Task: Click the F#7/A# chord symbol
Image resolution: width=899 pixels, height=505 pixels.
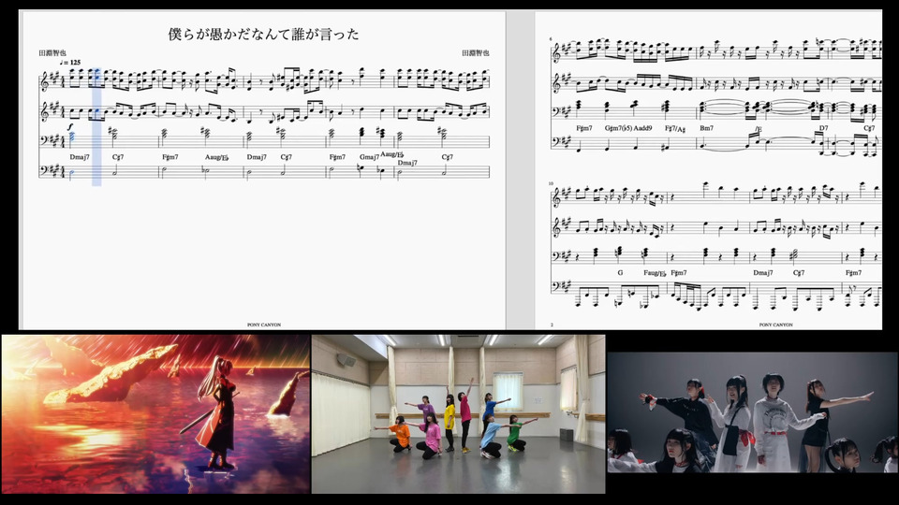Action: click(675, 129)
